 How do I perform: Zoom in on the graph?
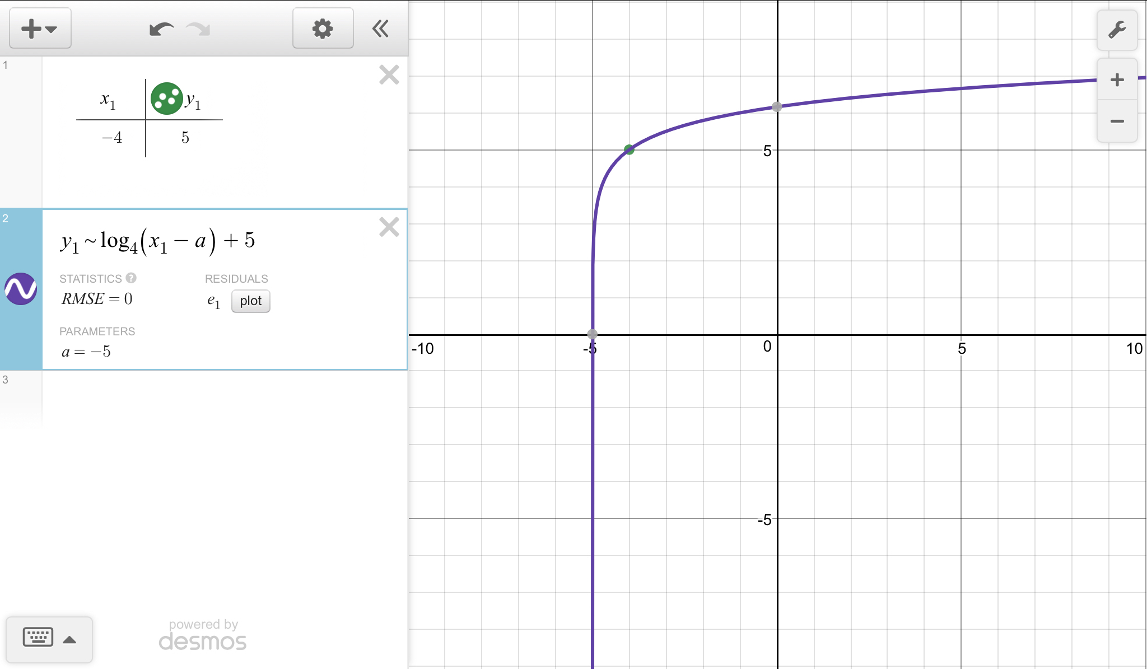[x=1117, y=79]
